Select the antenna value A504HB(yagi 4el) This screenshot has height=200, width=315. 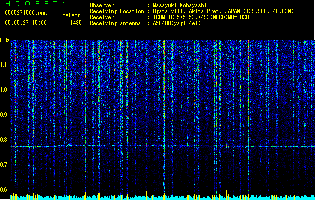point(177,23)
